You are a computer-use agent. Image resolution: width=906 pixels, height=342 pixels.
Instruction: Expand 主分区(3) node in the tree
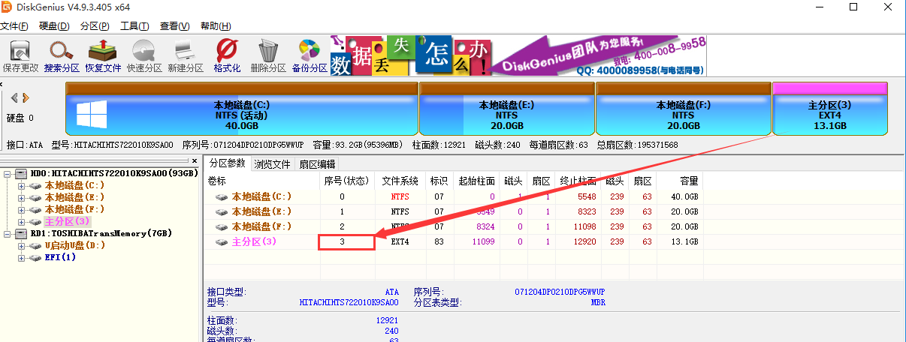[x=21, y=221]
